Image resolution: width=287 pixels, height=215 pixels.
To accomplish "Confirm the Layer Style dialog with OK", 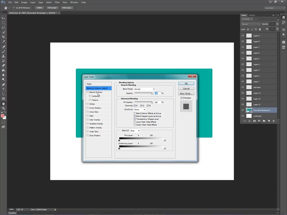I will (x=186, y=84).
